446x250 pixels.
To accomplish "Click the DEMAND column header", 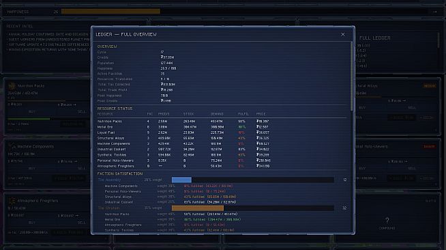I will 217,114.
